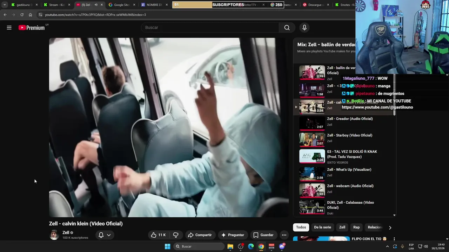View site information icon in address bar
This screenshot has width=449, height=252.
click(x=40, y=15)
